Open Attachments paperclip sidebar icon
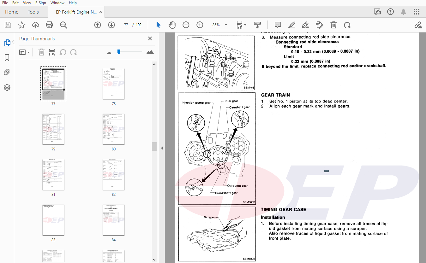 pos(7,72)
